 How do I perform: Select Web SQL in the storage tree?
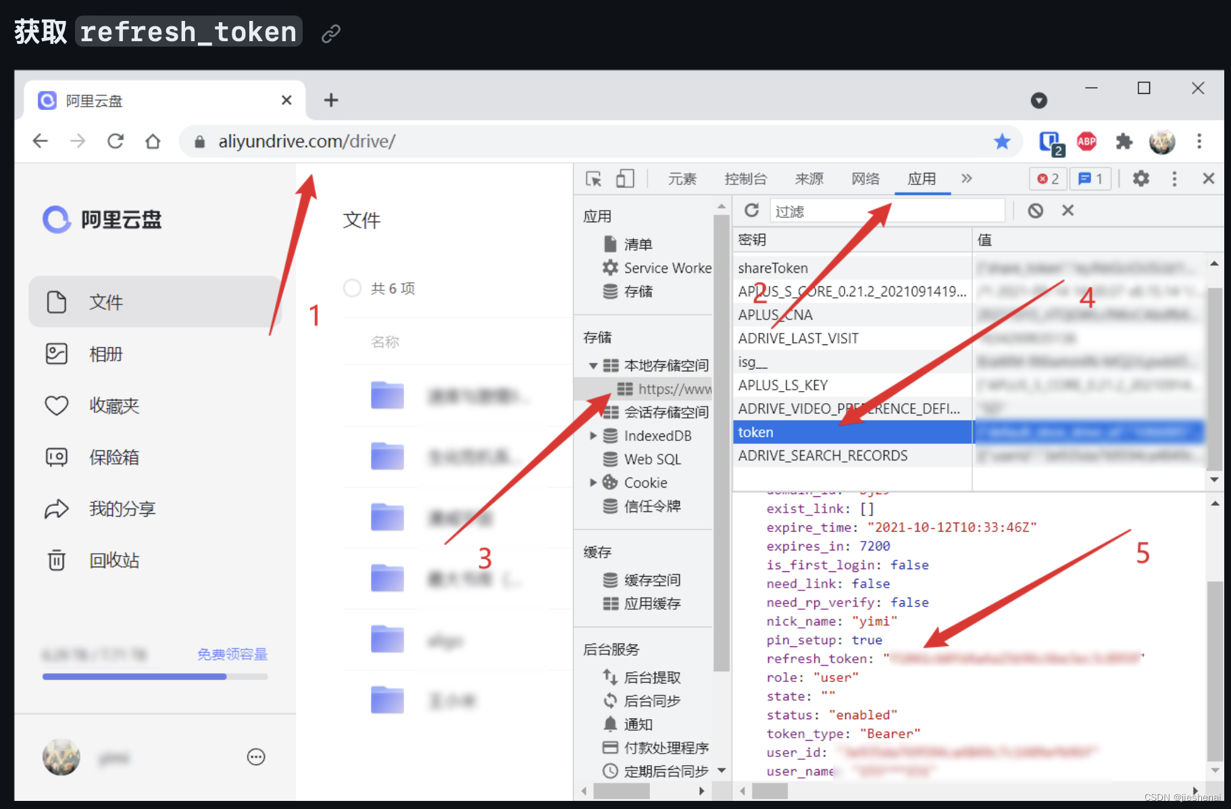click(x=643, y=459)
